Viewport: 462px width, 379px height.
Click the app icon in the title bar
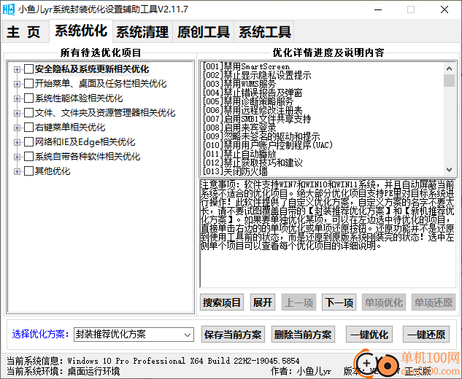tap(8, 9)
